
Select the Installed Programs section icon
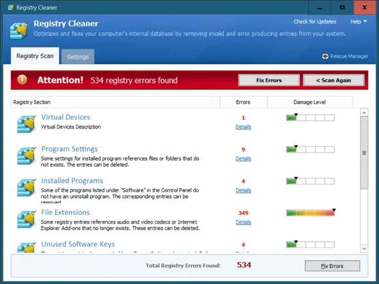coord(26,187)
